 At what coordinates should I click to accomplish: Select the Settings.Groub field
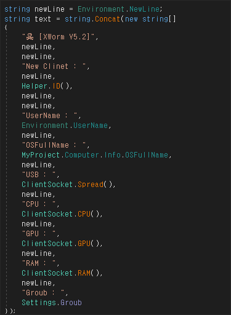52,303
